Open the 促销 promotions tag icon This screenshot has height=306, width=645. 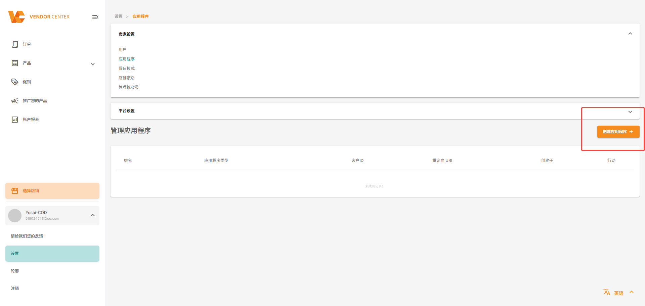pos(15,82)
